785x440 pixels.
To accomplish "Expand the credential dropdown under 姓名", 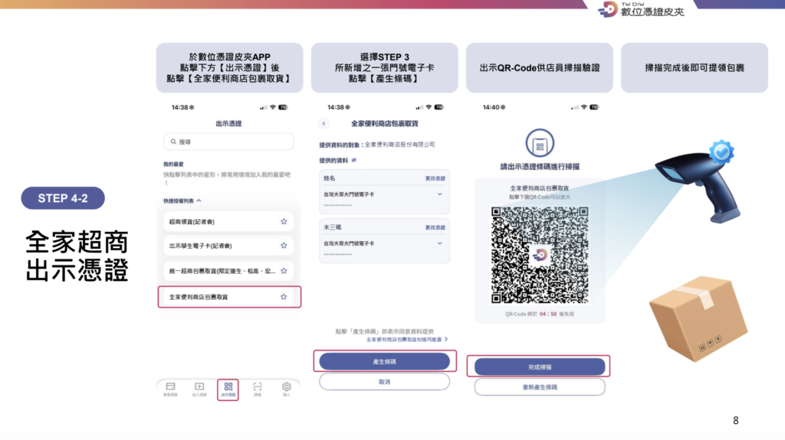I will tap(439, 194).
